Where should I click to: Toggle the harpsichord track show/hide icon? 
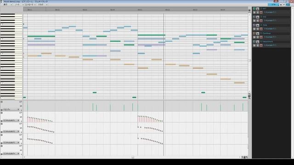tap(254, 42)
